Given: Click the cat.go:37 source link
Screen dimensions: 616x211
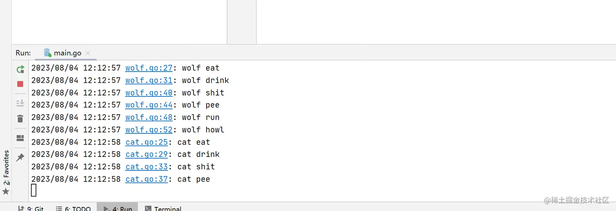Looking at the screenshot, I should 146,179.
